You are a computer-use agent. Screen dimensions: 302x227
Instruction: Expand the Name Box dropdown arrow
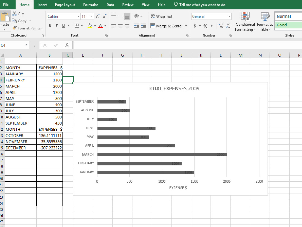(x=27, y=45)
